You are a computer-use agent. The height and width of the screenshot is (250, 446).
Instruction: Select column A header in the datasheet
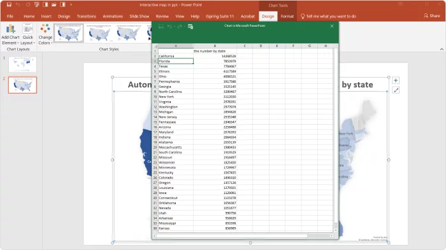pyautogui.click(x=176, y=46)
